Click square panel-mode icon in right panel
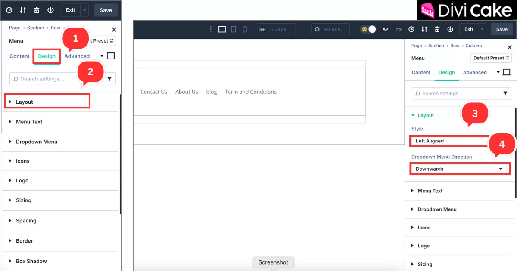 507,72
